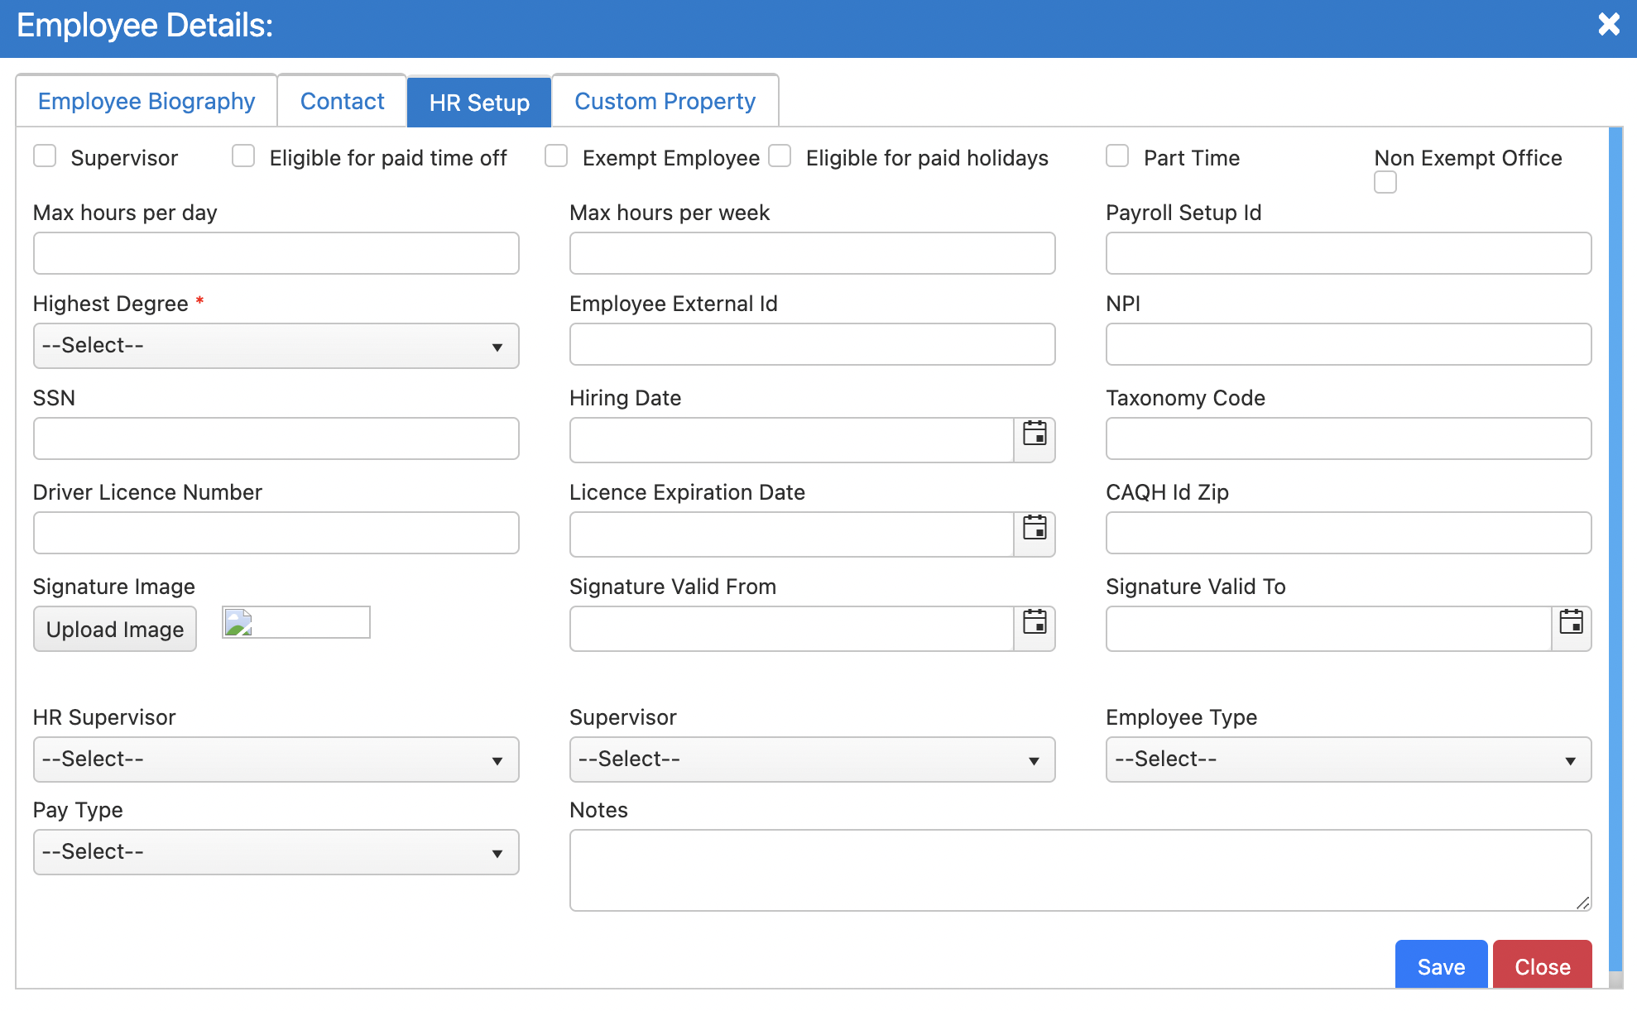Screen dimensions: 1637x1011
Task: Switch to the Employee Biography tab
Action: [146, 101]
